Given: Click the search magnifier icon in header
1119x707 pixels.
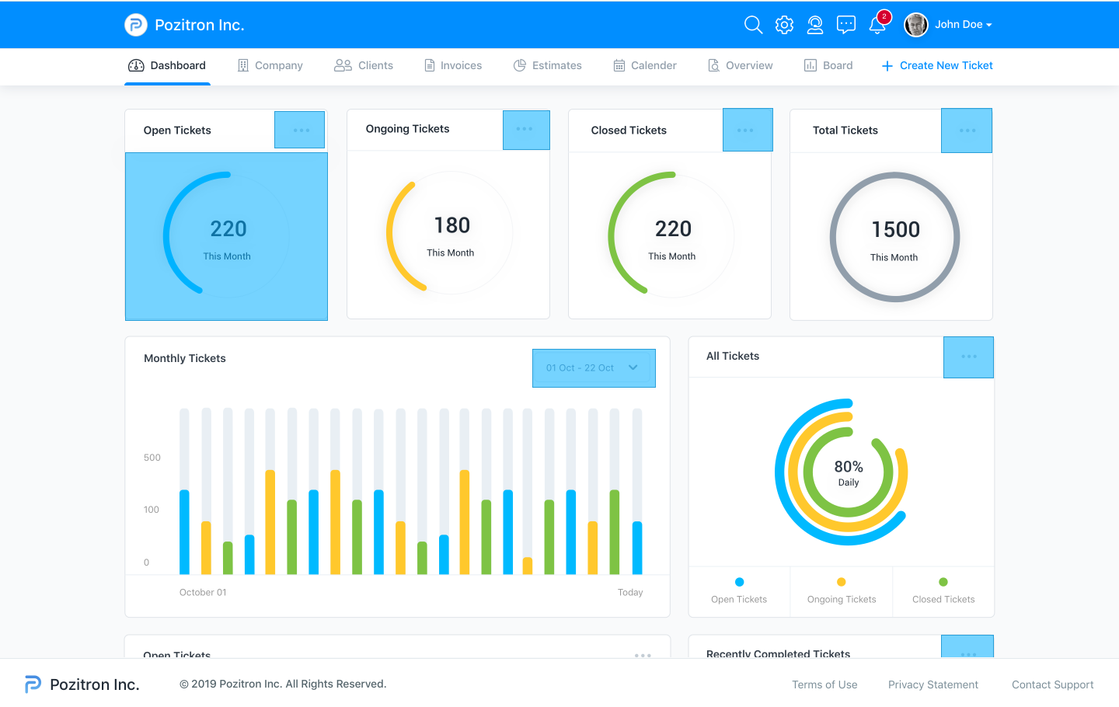Looking at the screenshot, I should 753,25.
